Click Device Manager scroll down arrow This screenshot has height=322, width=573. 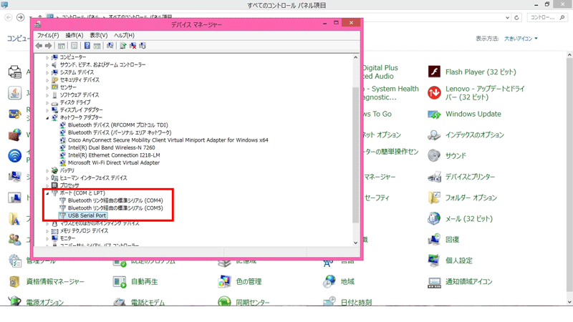[355, 243]
